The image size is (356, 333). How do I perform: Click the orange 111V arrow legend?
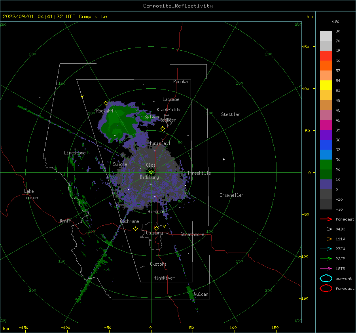tap(326, 239)
